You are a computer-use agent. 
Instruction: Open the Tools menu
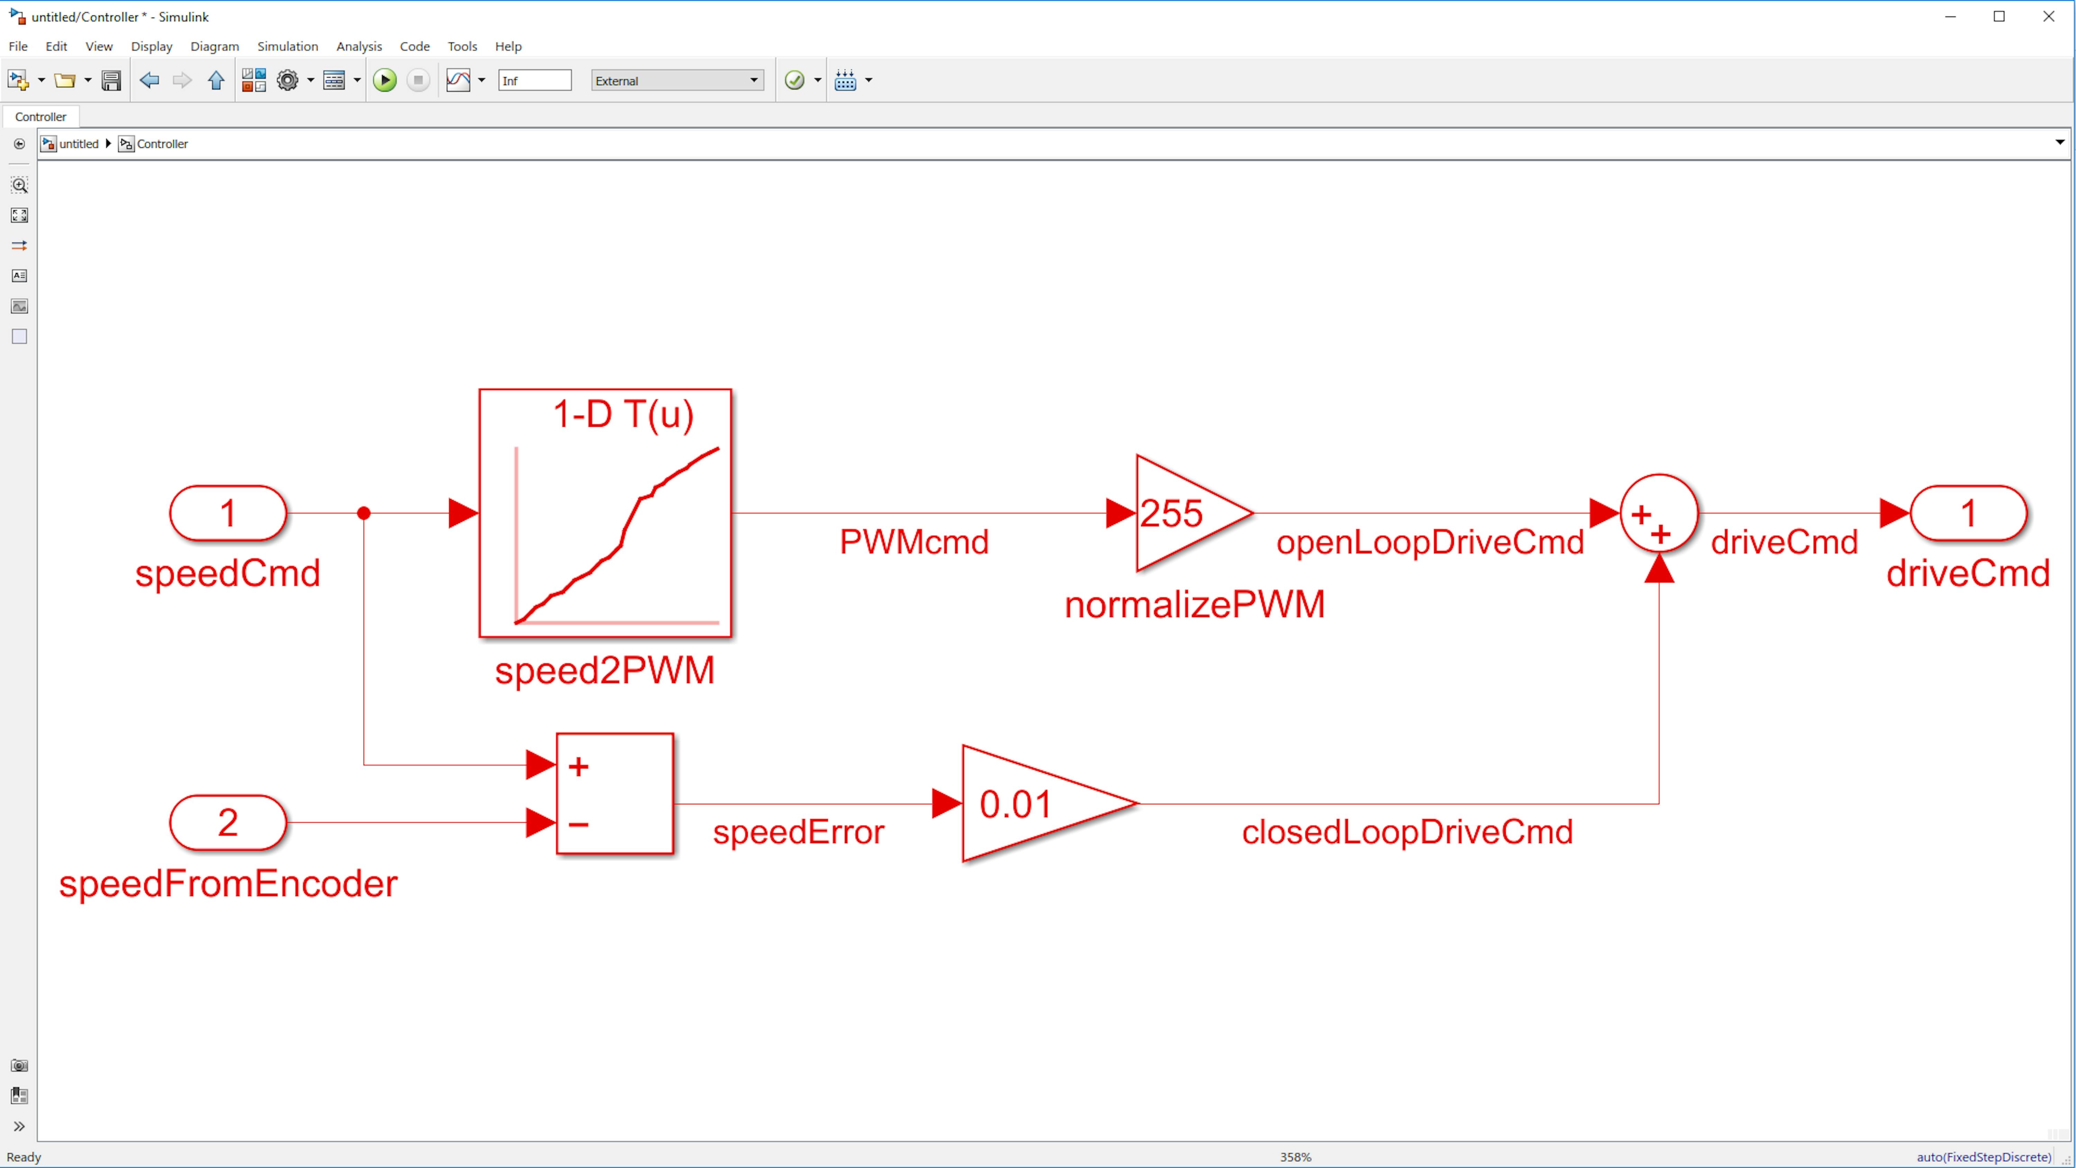463,46
